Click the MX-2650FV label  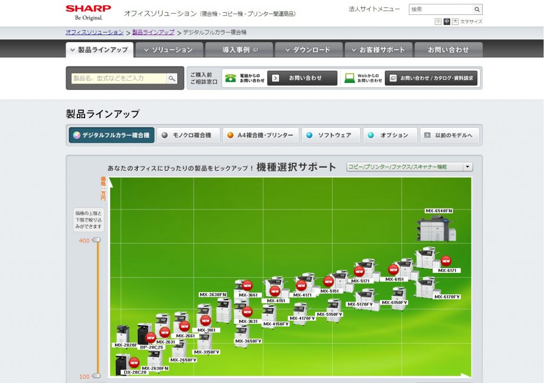click(x=183, y=360)
